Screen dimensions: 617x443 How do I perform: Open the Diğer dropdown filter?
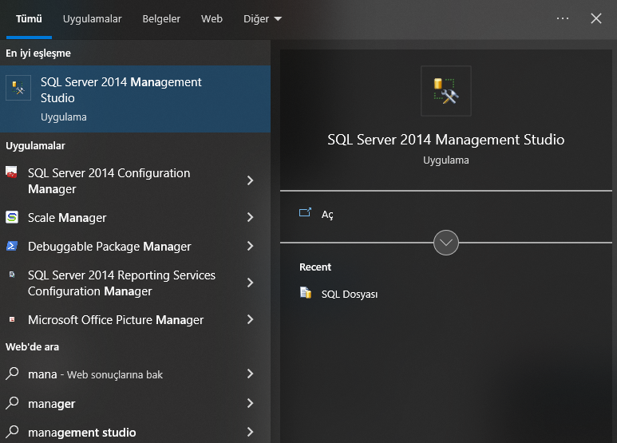(x=263, y=18)
